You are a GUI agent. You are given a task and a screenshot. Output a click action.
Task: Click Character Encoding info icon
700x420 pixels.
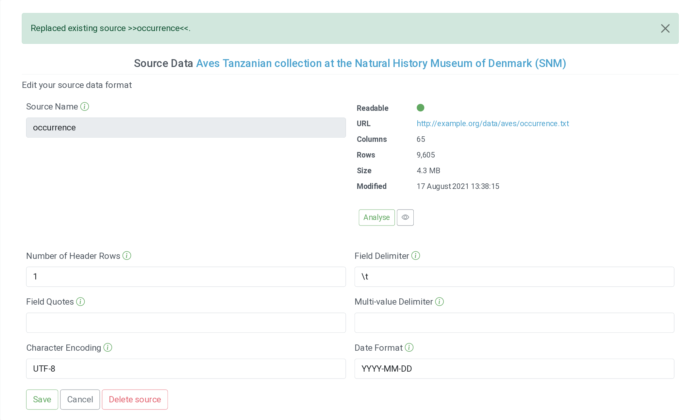point(108,347)
